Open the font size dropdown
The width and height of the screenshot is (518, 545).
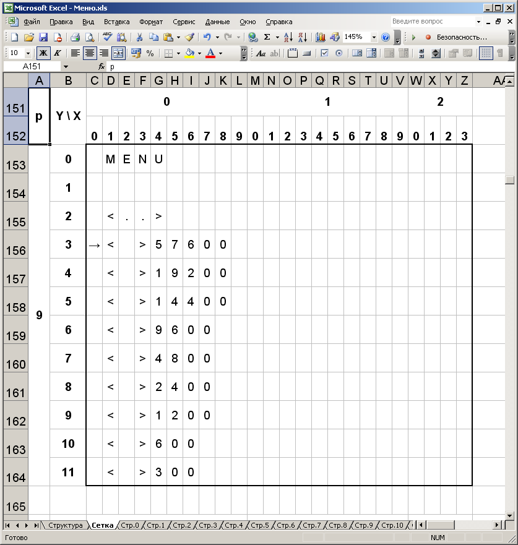28,53
